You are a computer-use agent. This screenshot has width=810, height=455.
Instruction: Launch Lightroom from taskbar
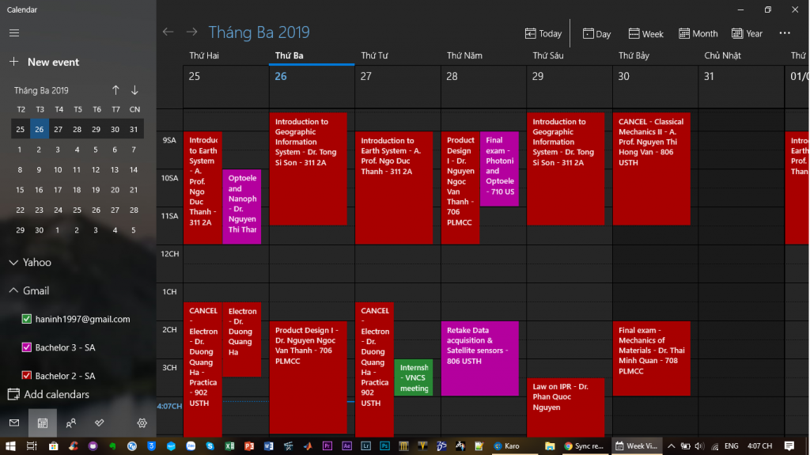[365, 446]
